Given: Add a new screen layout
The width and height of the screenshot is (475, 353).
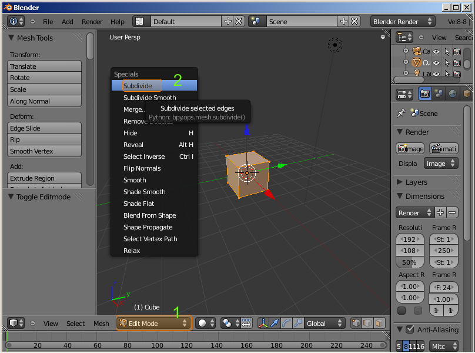Looking at the screenshot, I should point(228,22).
